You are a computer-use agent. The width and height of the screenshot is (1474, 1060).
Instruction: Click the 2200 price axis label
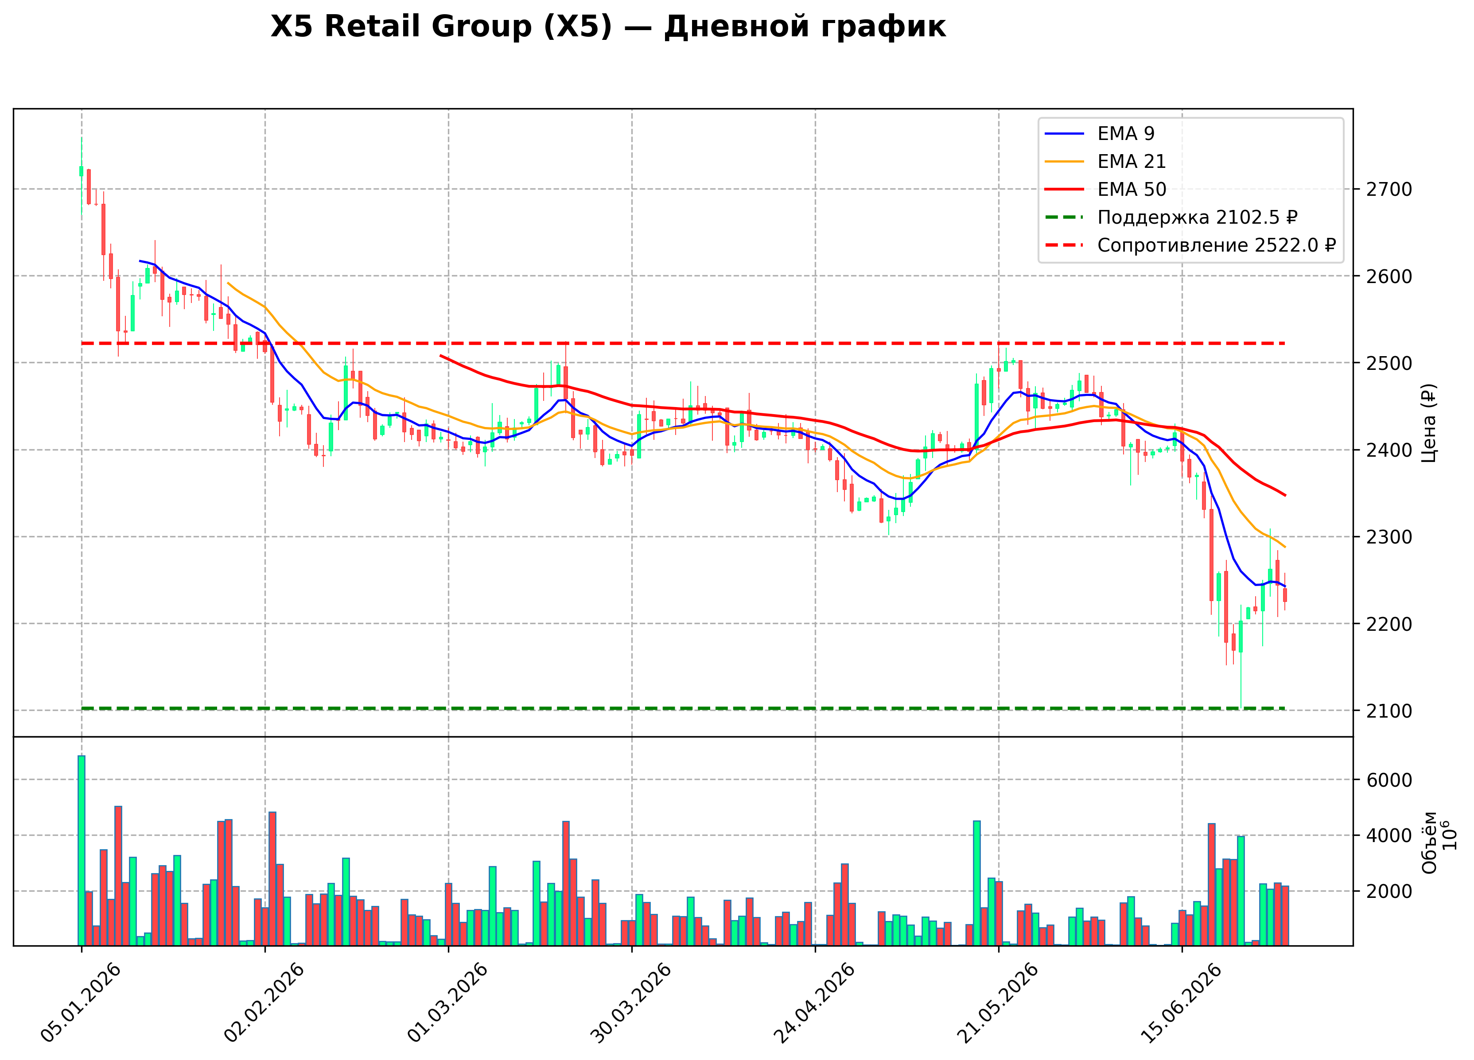point(1389,625)
